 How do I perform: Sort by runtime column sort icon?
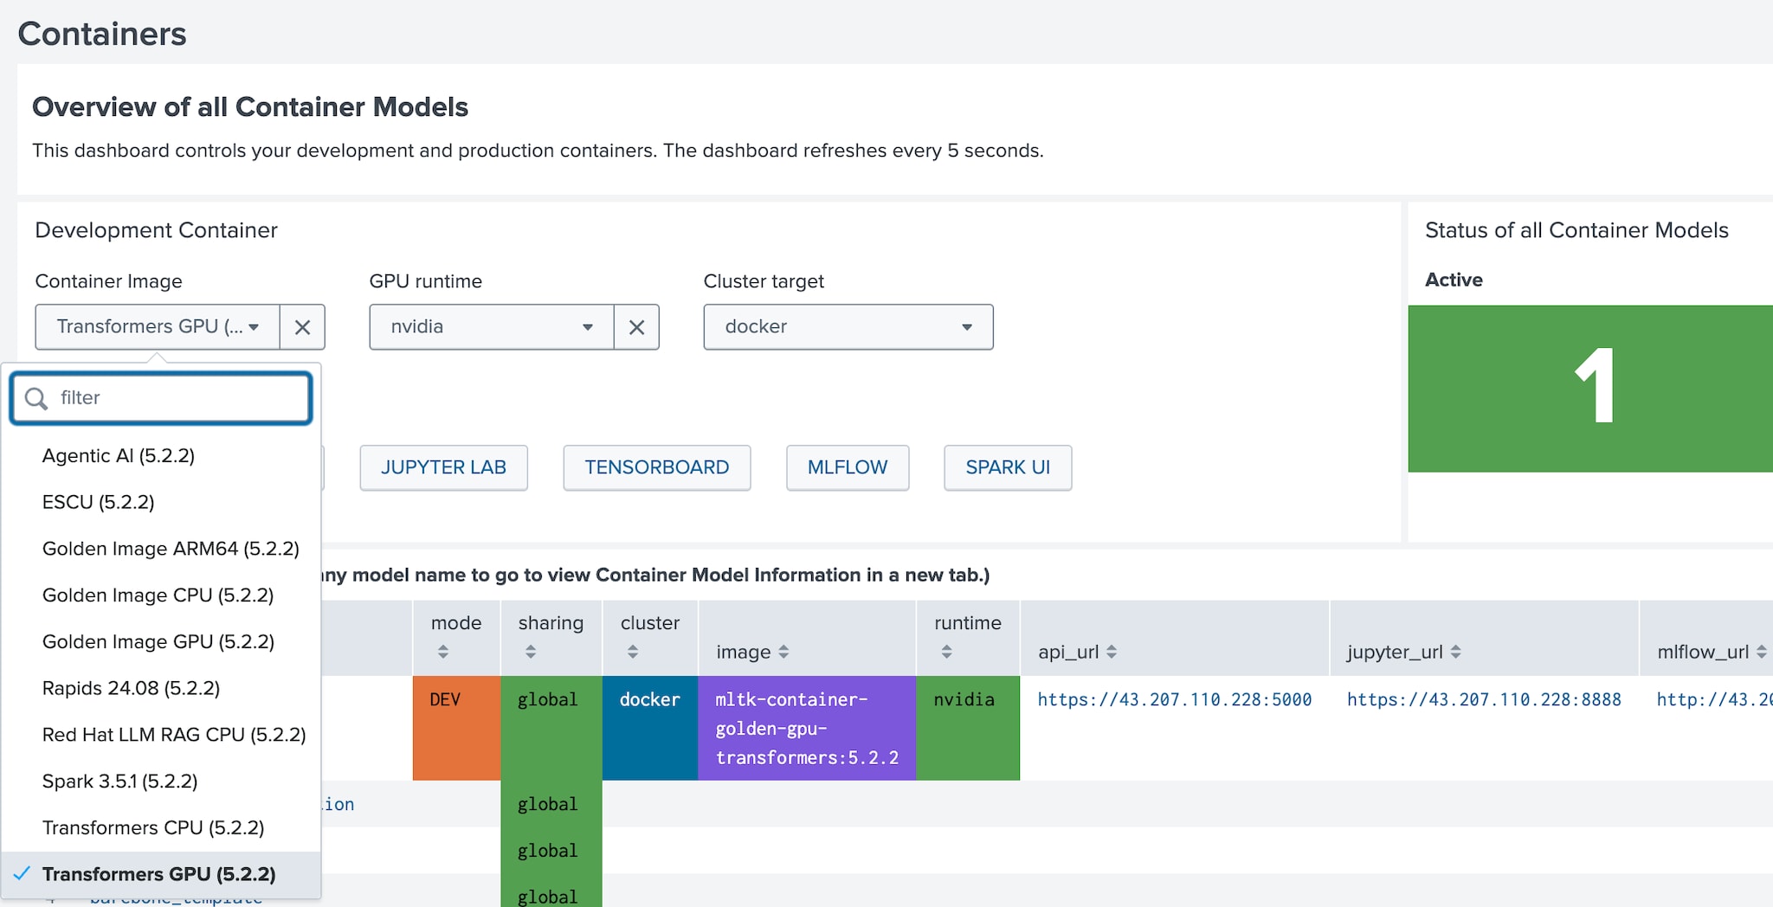click(x=946, y=652)
